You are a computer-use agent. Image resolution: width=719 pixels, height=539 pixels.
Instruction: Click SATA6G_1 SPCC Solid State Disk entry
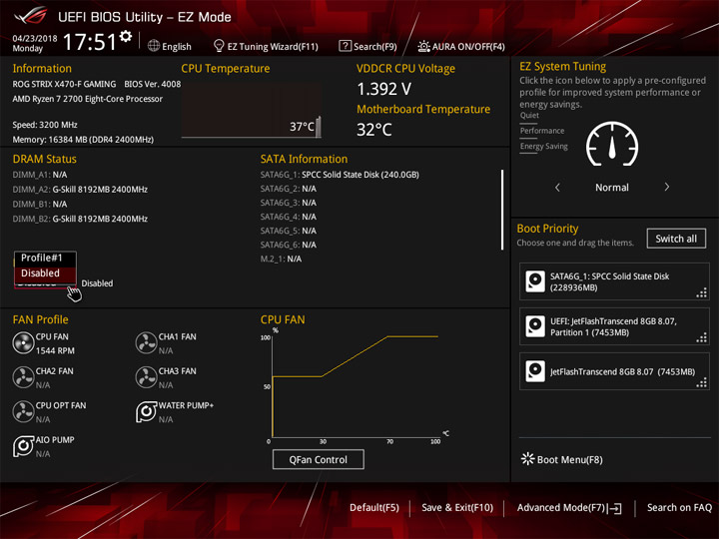pyautogui.click(x=340, y=175)
